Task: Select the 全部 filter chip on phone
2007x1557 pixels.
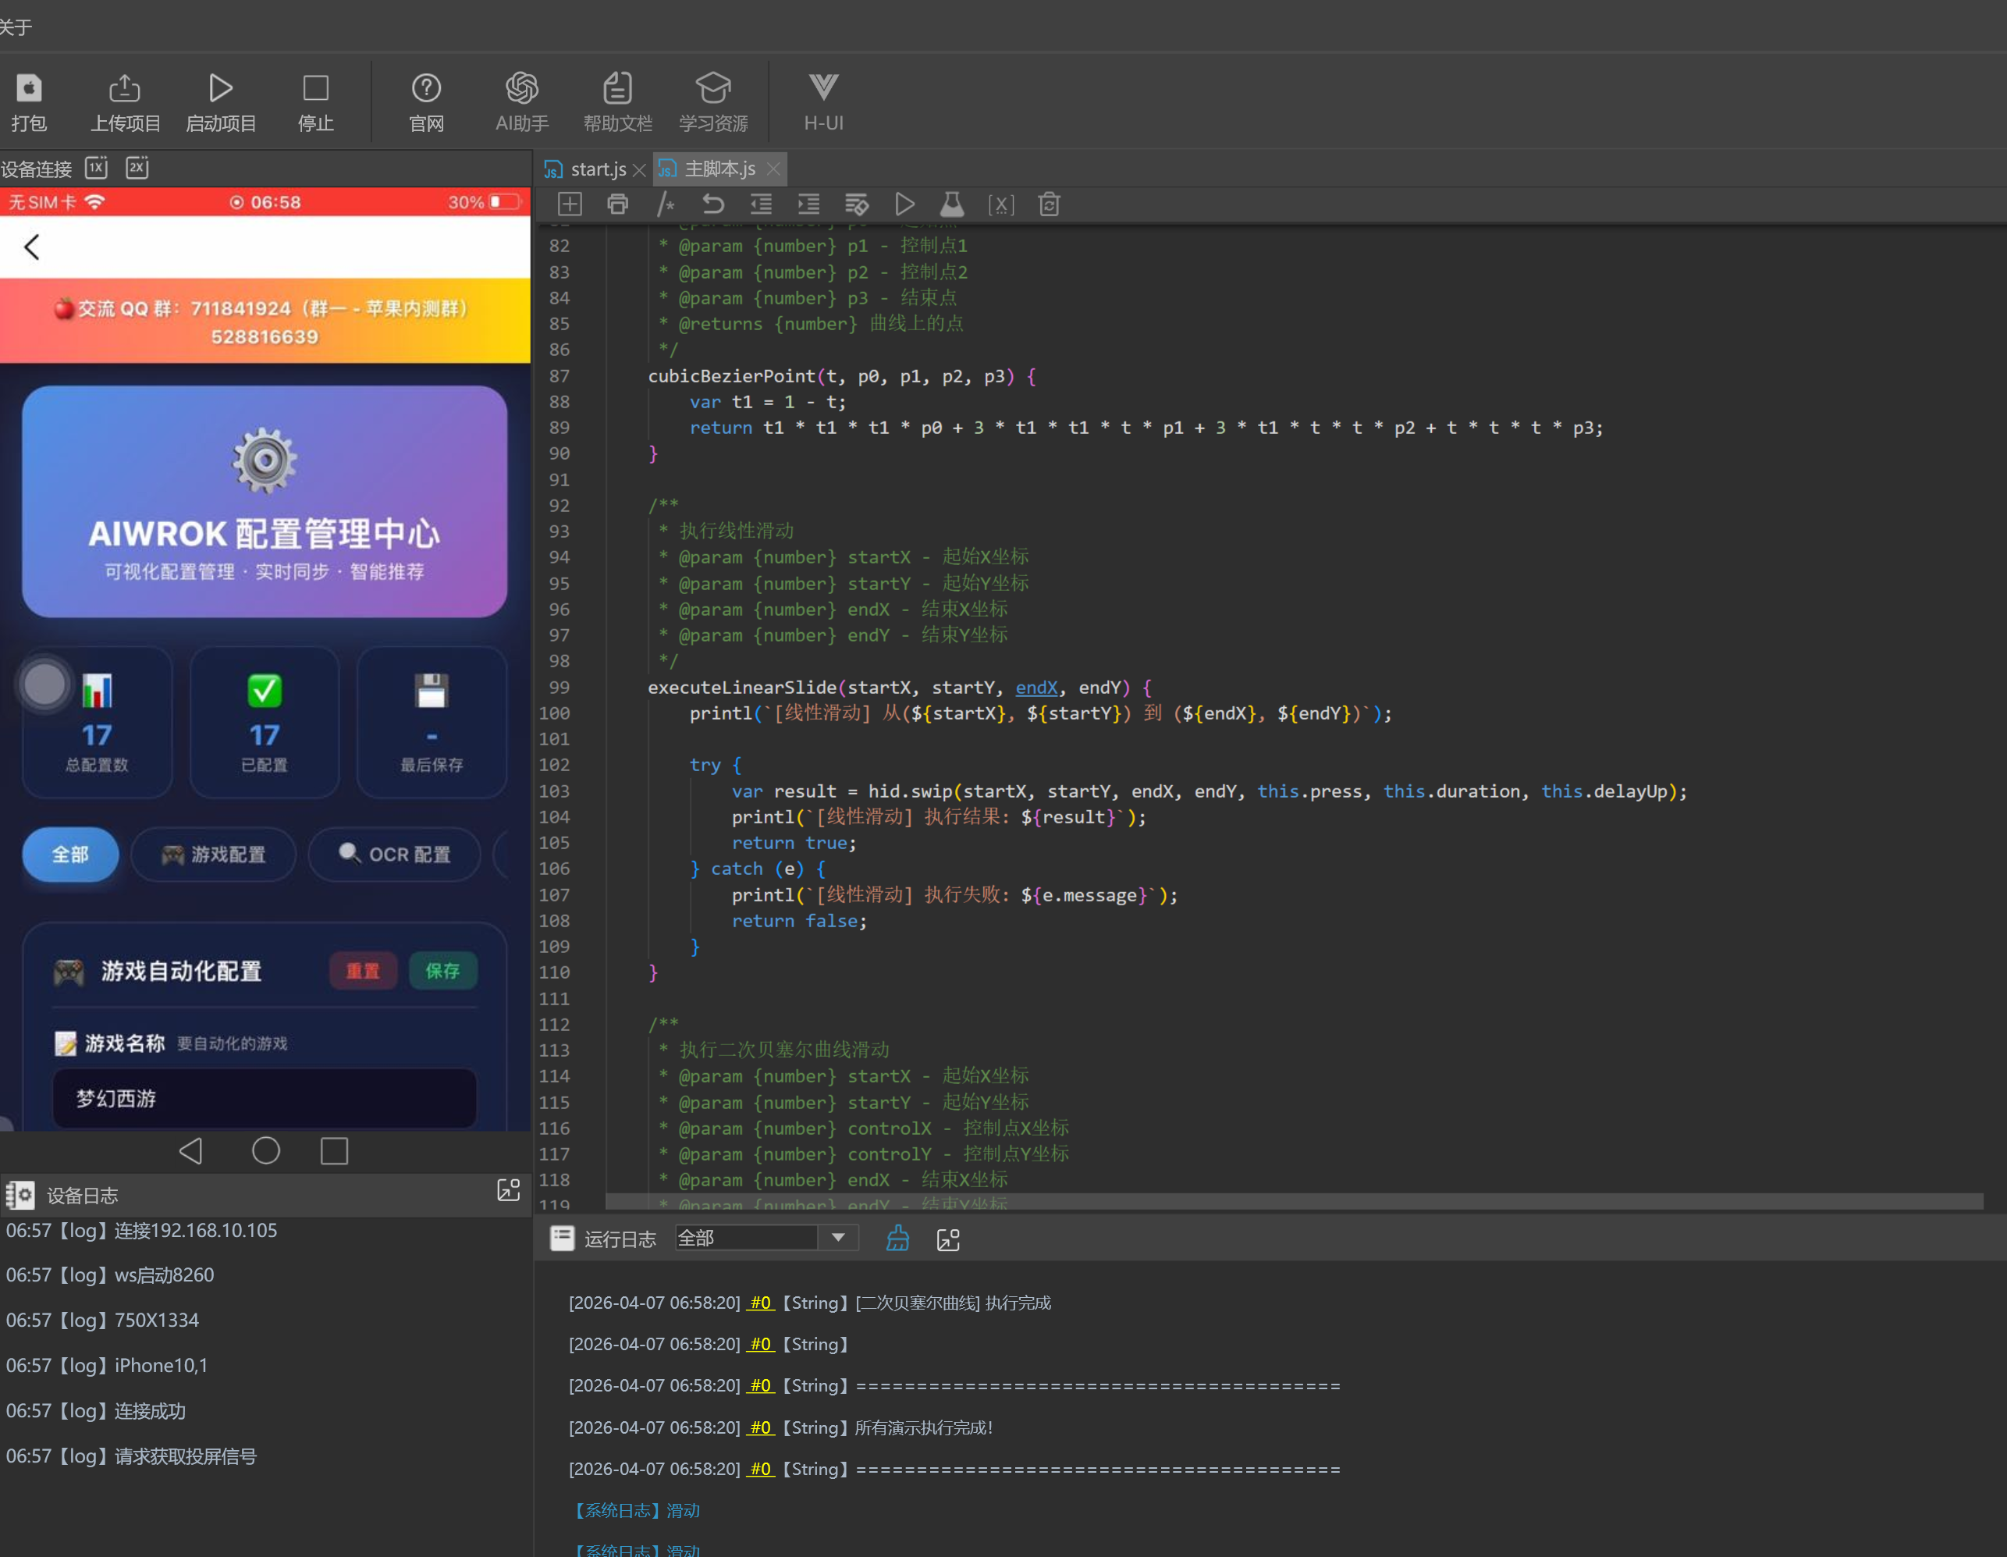Action: 71,854
